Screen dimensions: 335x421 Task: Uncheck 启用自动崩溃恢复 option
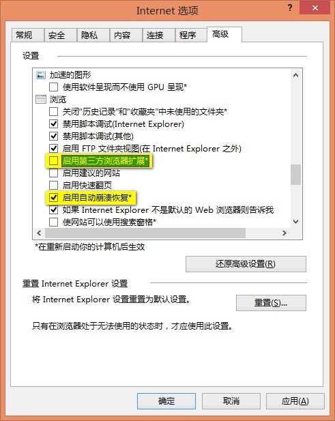tap(53, 198)
